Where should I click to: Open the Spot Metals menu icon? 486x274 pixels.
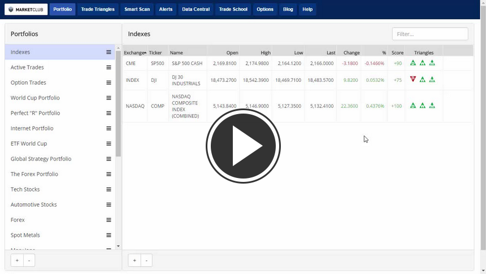click(109, 235)
